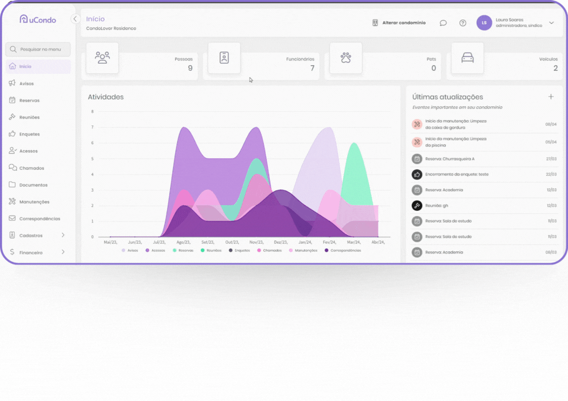Toggle the Avisos series in chart legend
The image size is (568, 401).
click(130, 250)
